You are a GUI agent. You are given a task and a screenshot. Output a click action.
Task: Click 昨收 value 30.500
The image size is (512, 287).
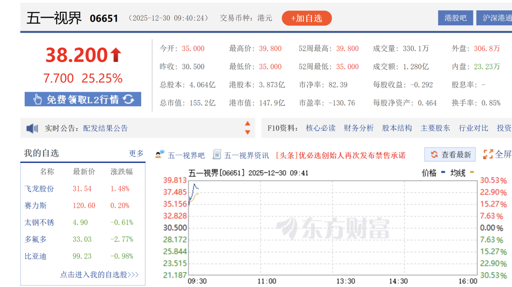pos(193,67)
